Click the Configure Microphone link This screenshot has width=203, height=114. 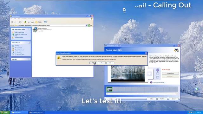(x=159, y=82)
